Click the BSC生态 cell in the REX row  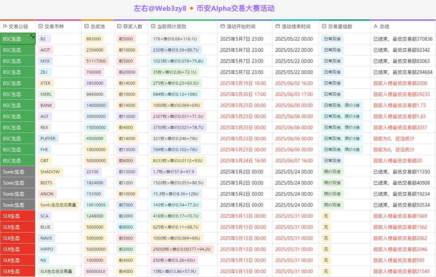click(x=18, y=128)
